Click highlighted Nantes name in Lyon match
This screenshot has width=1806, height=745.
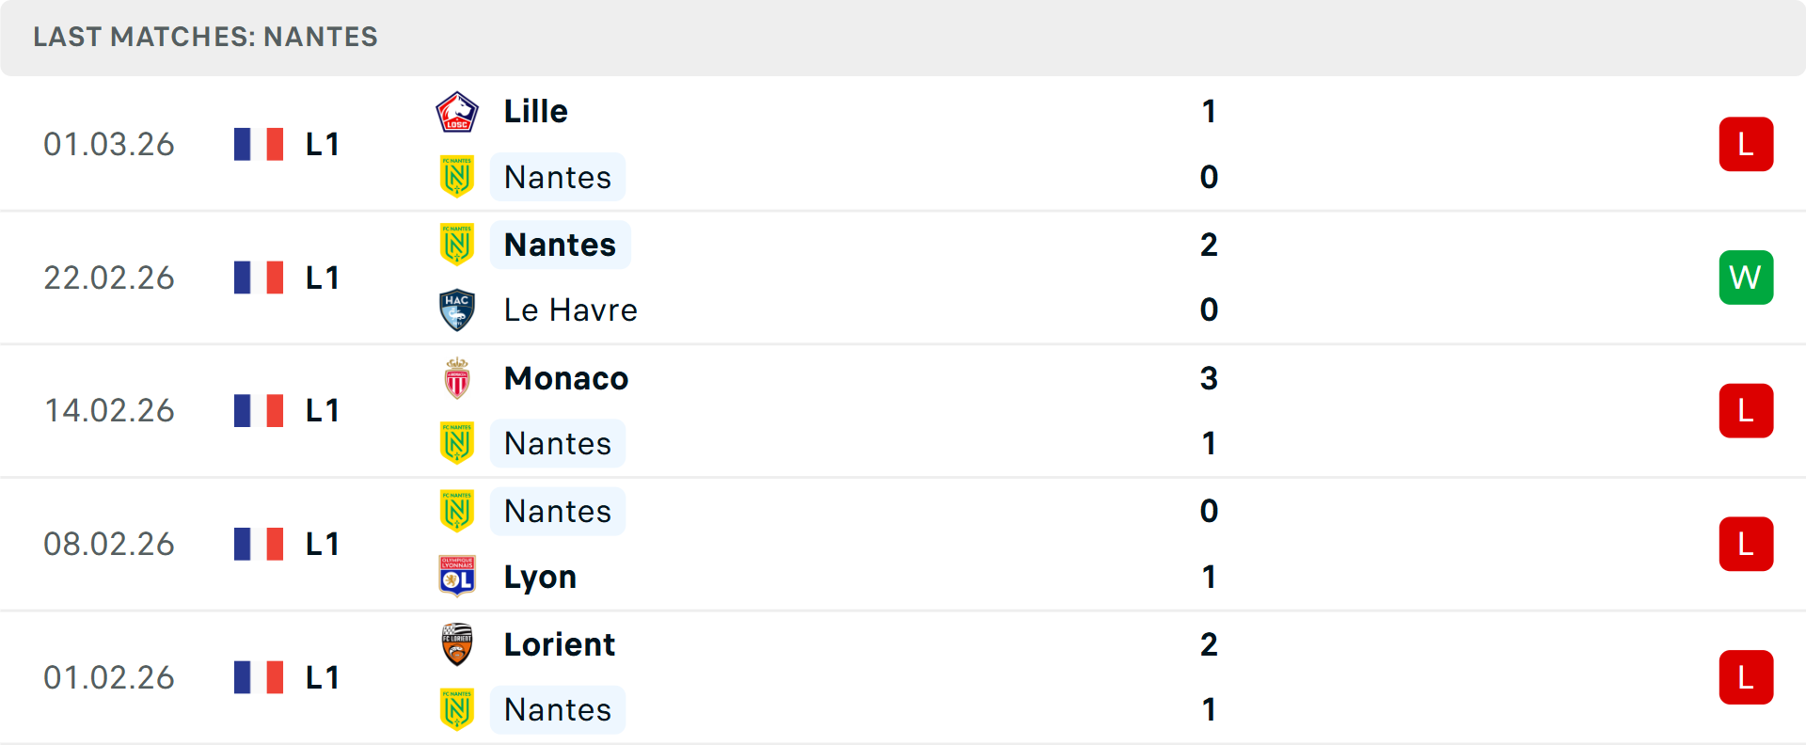pos(558,512)
